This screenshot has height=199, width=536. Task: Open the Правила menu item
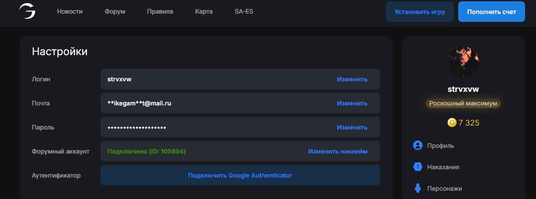(160, 11)
